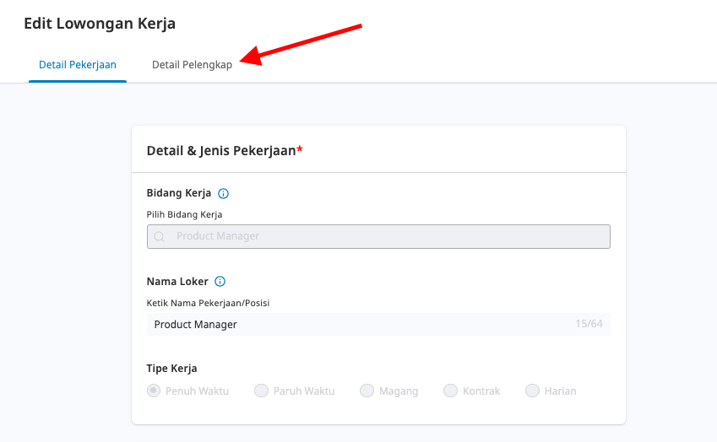Click the Product Manager placeholder in Bidang Kerja
717x442 pixels.
tap(218, 236)
